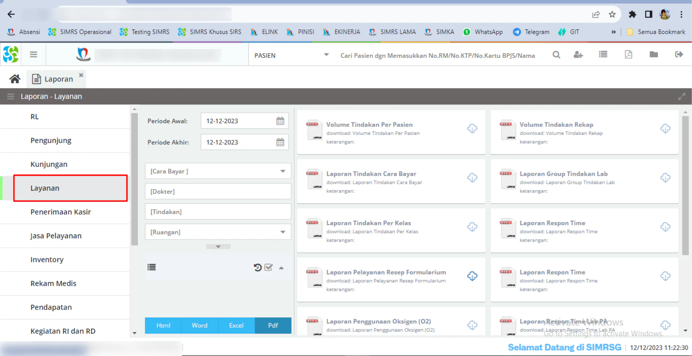The height and width of the screenshot is (356, 692).
Task: Open the SIMRS Operasional bookmark
Action: pos(80,32)
